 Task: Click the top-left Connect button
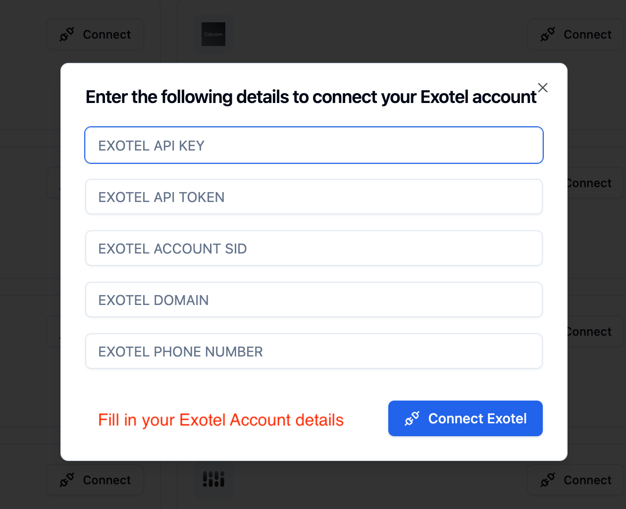coord(95,34)
